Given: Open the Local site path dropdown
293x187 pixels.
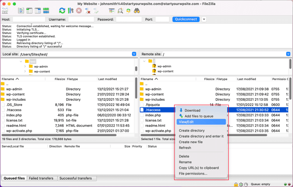Looking at the screenshot, I should point(134,54).
